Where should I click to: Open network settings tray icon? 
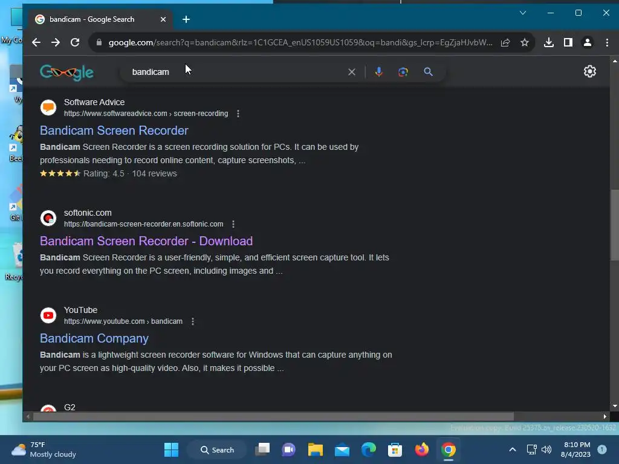tap(532, 449)
